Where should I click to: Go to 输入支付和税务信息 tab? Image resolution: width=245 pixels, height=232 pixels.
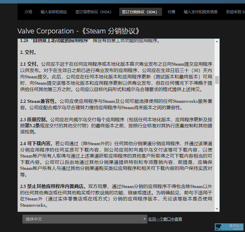201,12
